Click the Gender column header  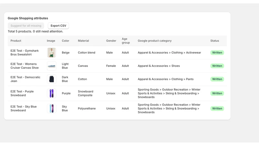tap(111, 41)
